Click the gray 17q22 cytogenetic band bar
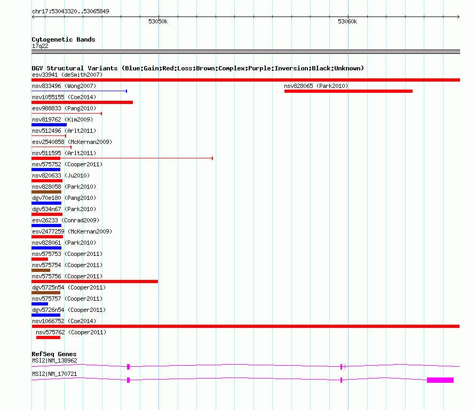 [x=246, y=52]
